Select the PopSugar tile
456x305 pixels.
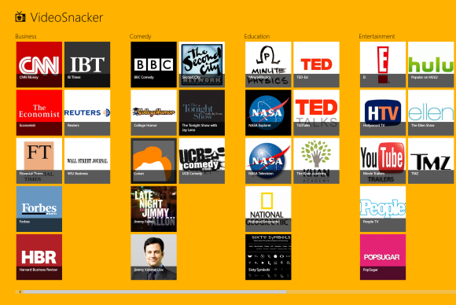click(x=383, y=257)
